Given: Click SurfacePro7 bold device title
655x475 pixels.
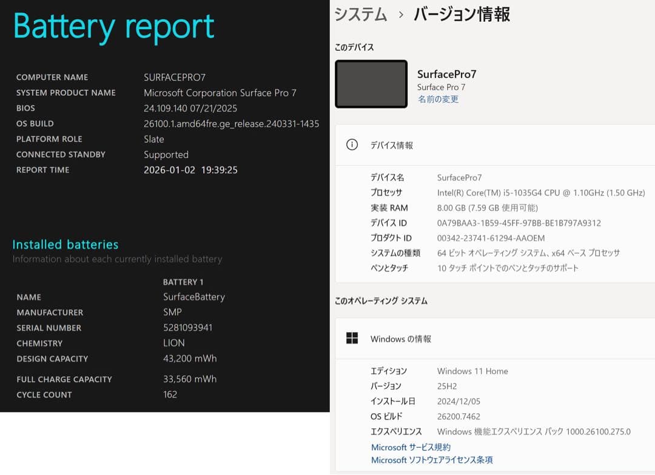Looking at the screenshot, I should click(446, 75).
